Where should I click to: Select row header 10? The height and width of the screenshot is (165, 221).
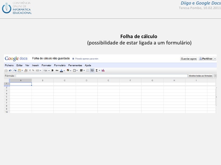[7, 112]
